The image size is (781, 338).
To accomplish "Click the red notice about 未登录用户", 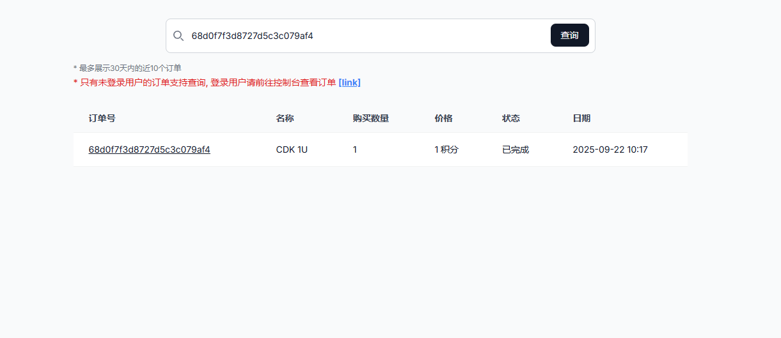I will click(x=205, y=82).
